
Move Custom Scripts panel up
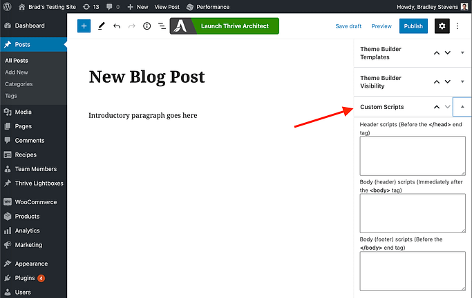(436, 107)
